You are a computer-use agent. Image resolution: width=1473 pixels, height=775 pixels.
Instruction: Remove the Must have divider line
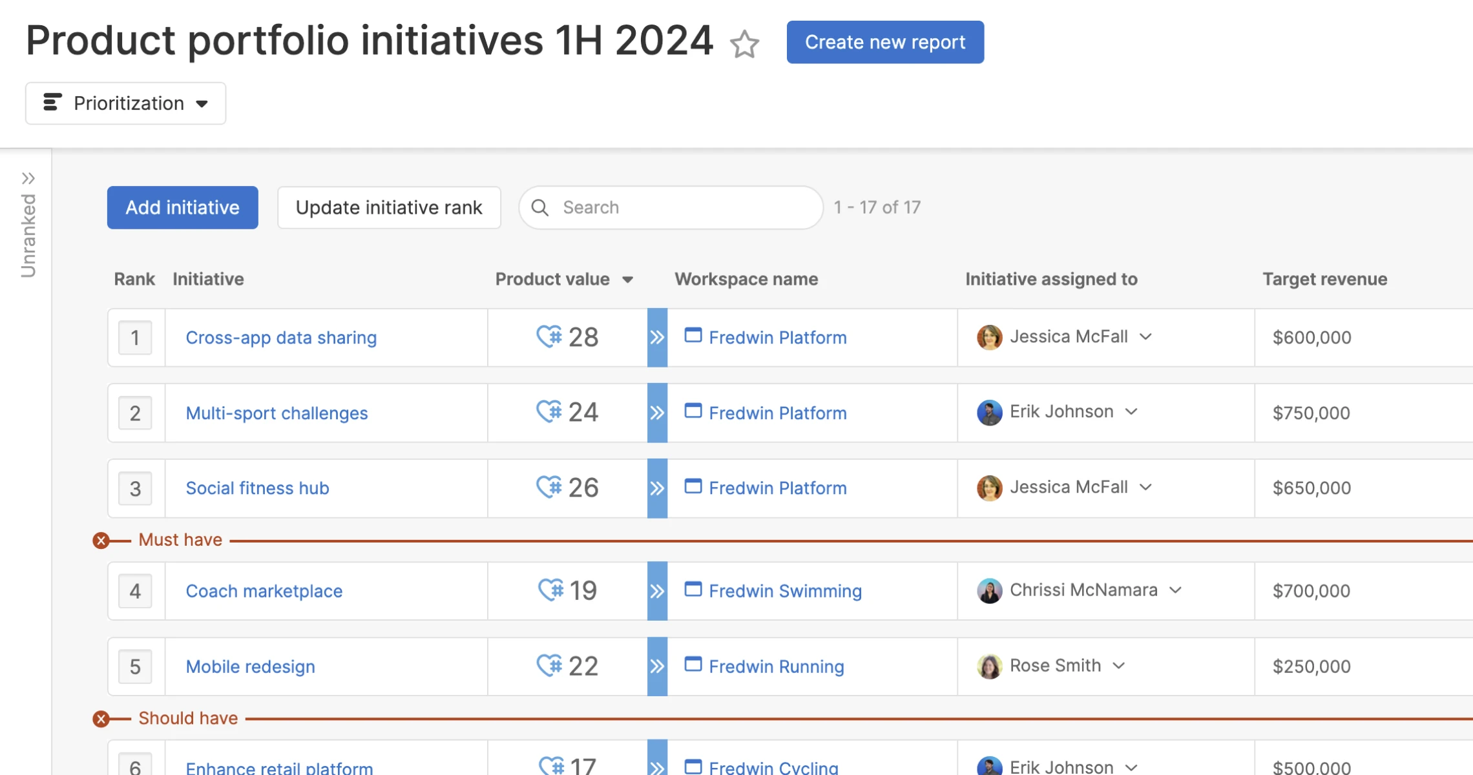[101, 541]
